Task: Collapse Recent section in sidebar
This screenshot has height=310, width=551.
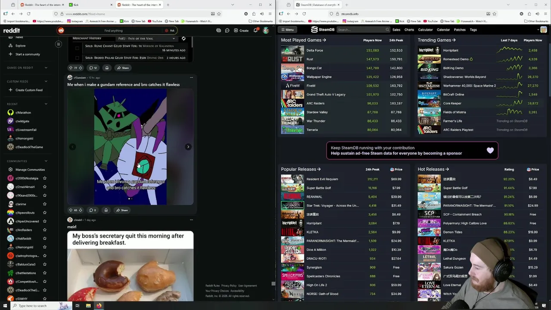Action: coord(46,104)
